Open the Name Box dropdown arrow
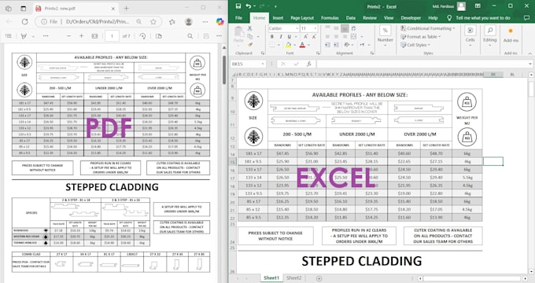535x283 pixels. tap(263, 64)
